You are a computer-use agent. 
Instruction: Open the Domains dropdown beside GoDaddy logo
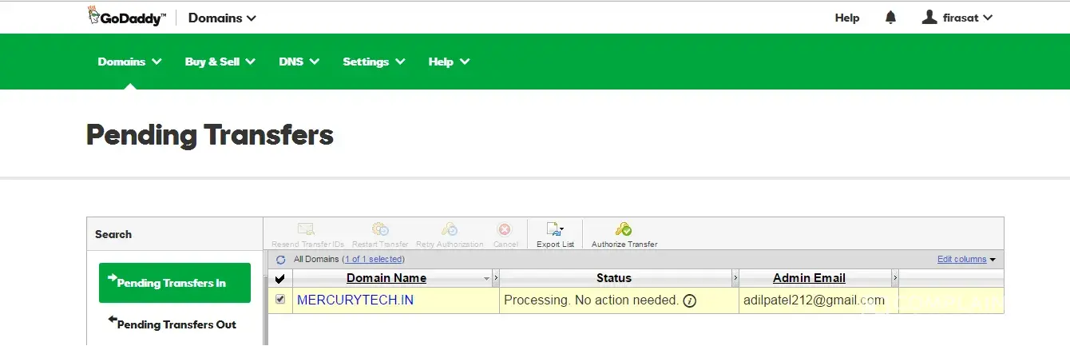[x=222, y=18]
